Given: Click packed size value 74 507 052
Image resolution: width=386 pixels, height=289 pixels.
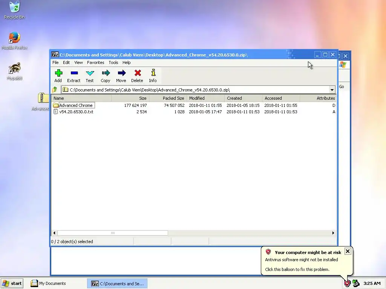Looking at the screenshot, I should (174, 105).
